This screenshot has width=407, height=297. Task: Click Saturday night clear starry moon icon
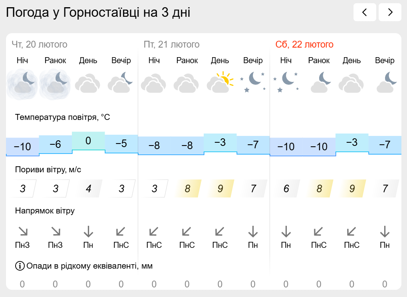pos(286,82)
